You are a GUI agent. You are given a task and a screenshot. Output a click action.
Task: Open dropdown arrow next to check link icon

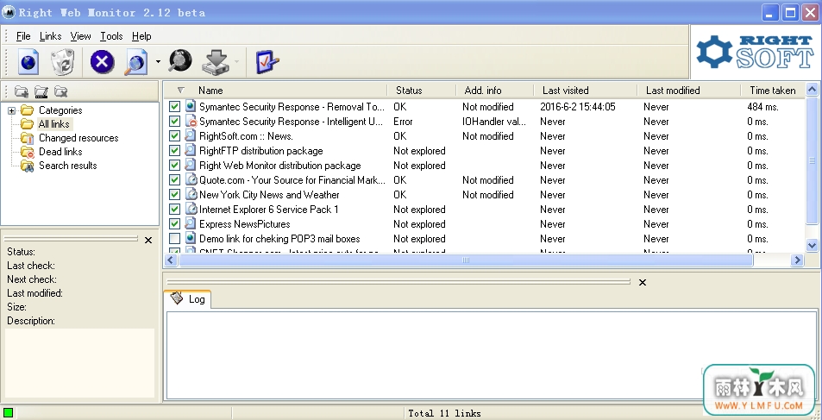[x=158, y=62]
